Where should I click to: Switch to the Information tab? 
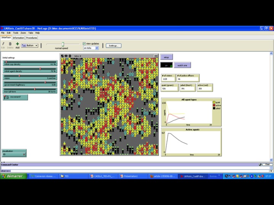(x=18, y=38)
